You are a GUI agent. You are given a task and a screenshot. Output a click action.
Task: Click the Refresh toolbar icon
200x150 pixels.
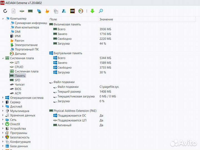pos(5,11)
